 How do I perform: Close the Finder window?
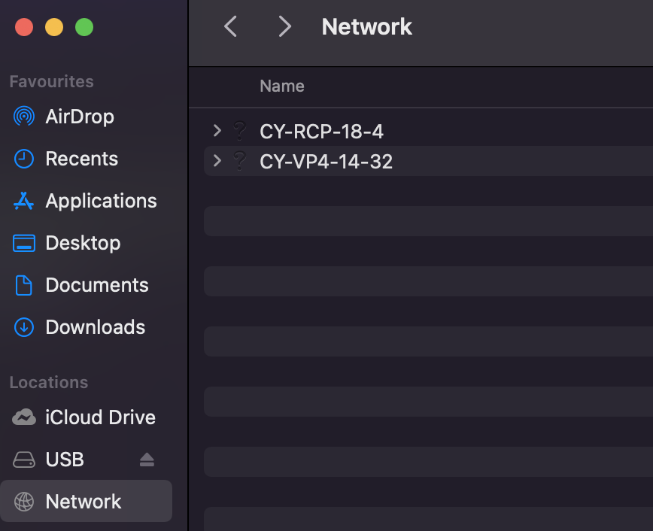click(24, 27)
